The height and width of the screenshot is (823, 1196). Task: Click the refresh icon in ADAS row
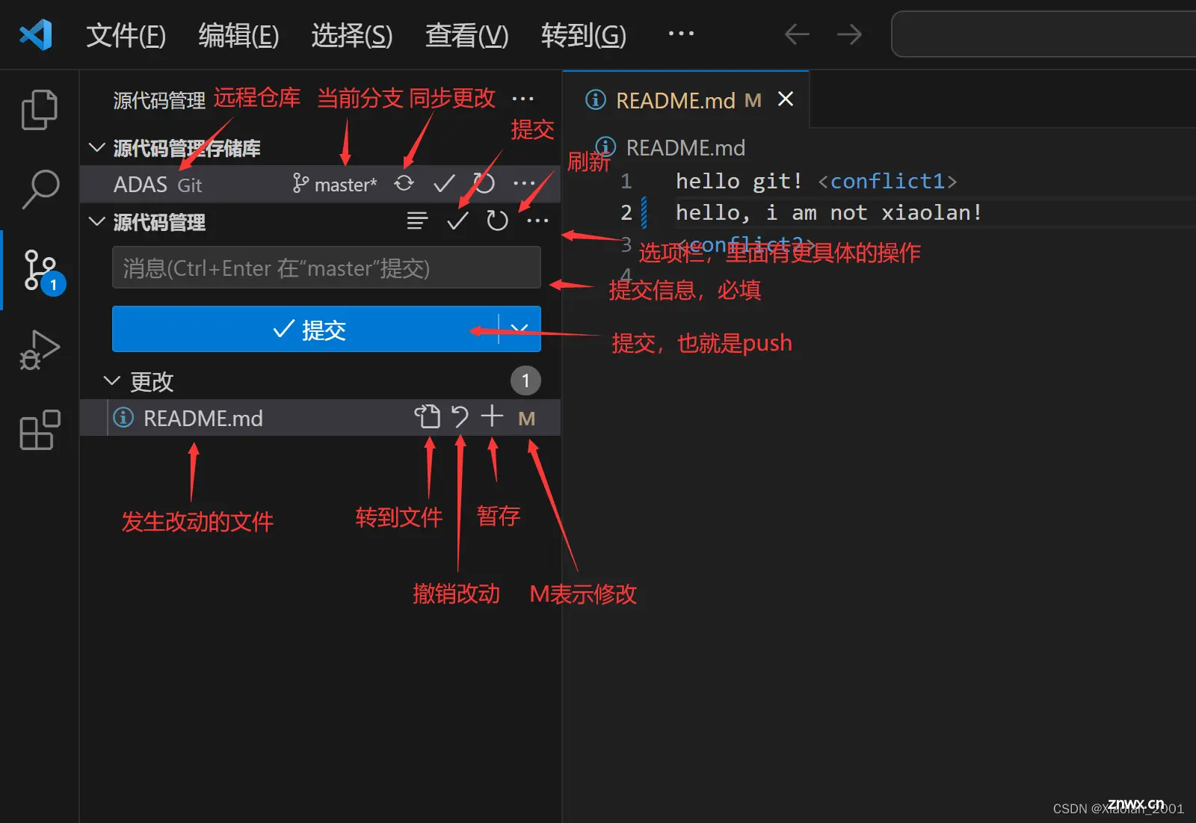tap(484, 183)
